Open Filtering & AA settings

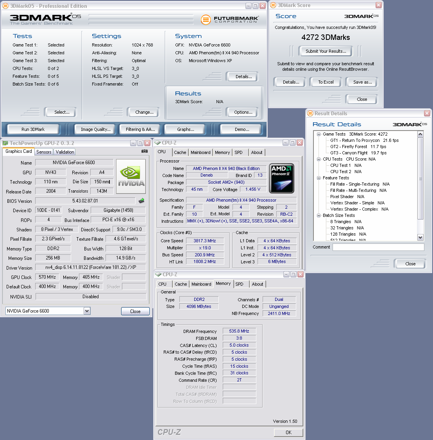coord(140,129)
